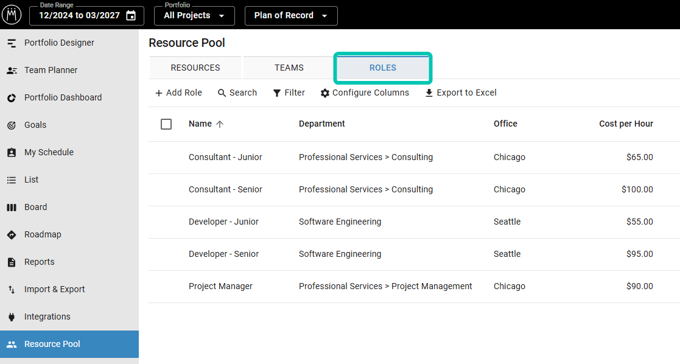Sort by the Name column header
Screen dimensions: 680x364
pos(200,124)
